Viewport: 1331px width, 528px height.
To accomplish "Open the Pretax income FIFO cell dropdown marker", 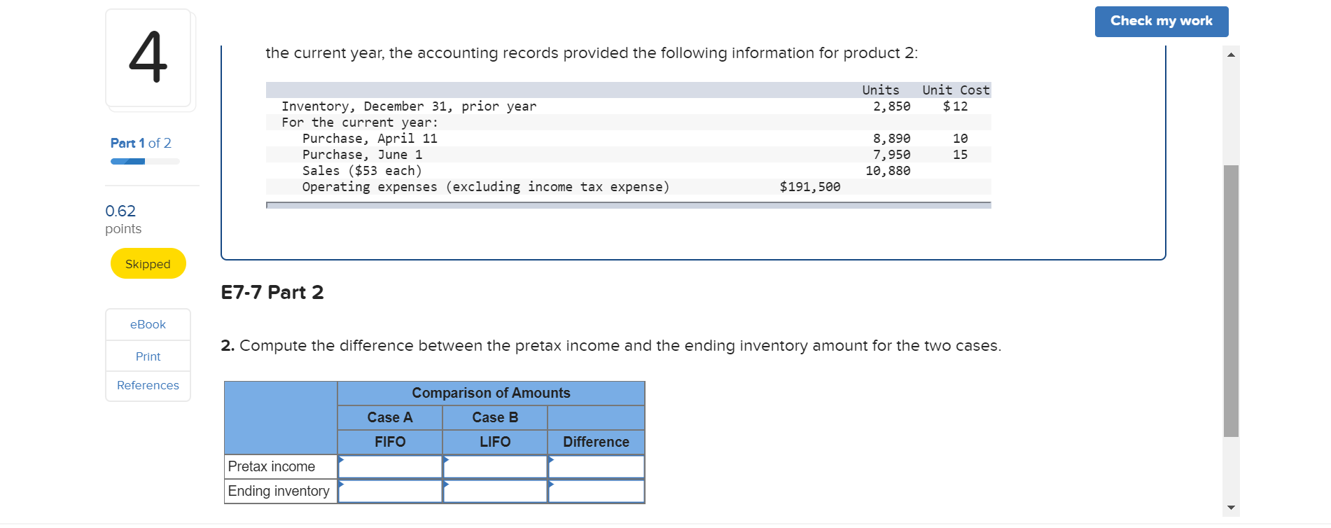I will 342,461.
